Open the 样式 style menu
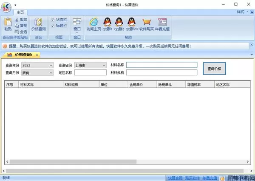Viewport: 255px width, 181px height. tap(242, 12)
